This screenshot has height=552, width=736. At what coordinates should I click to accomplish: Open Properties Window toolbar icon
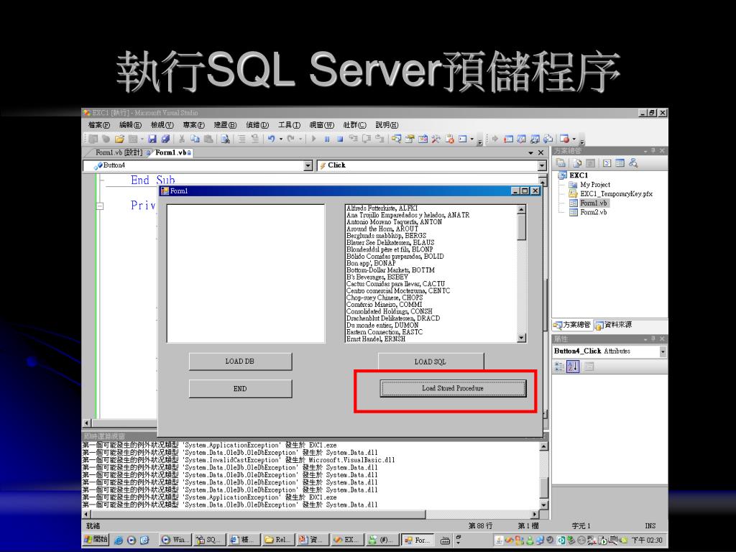click(x=410, y=139)
